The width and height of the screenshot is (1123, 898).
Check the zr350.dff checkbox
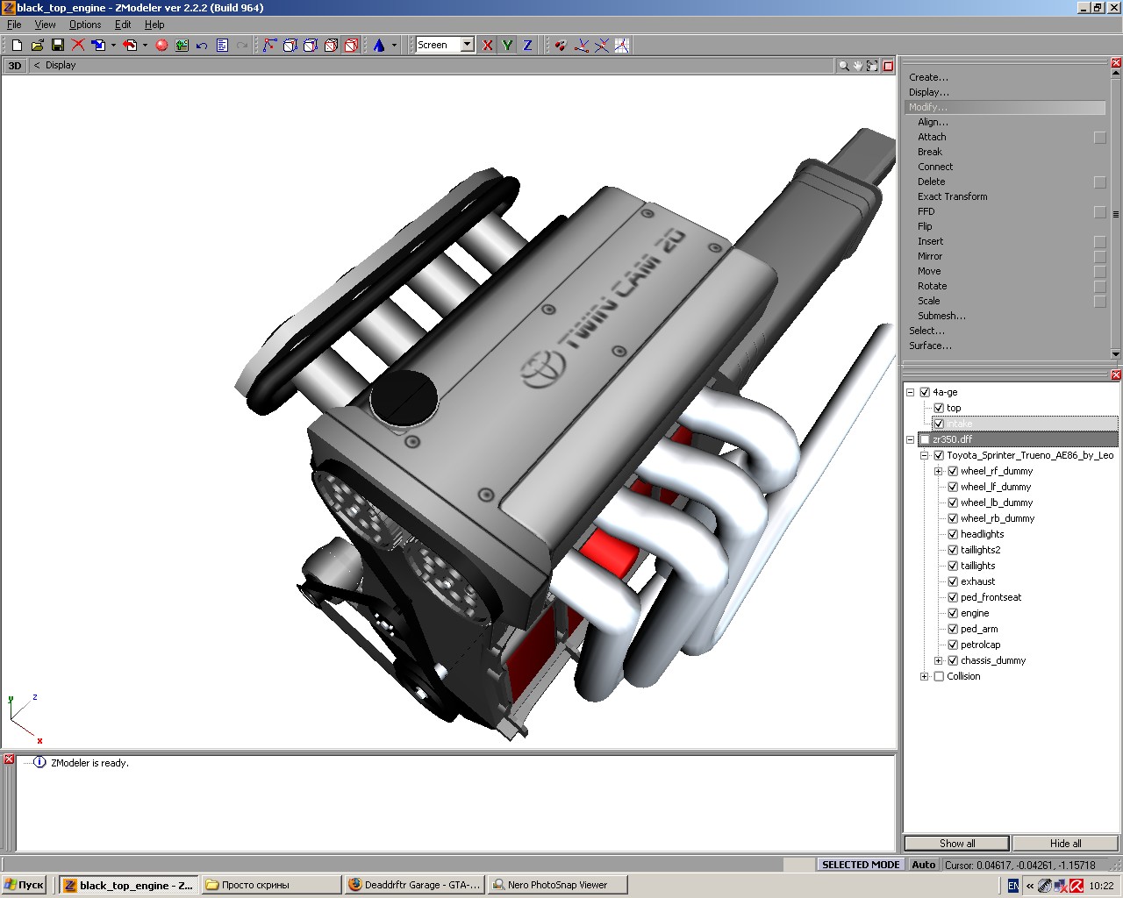pos(925,439)
